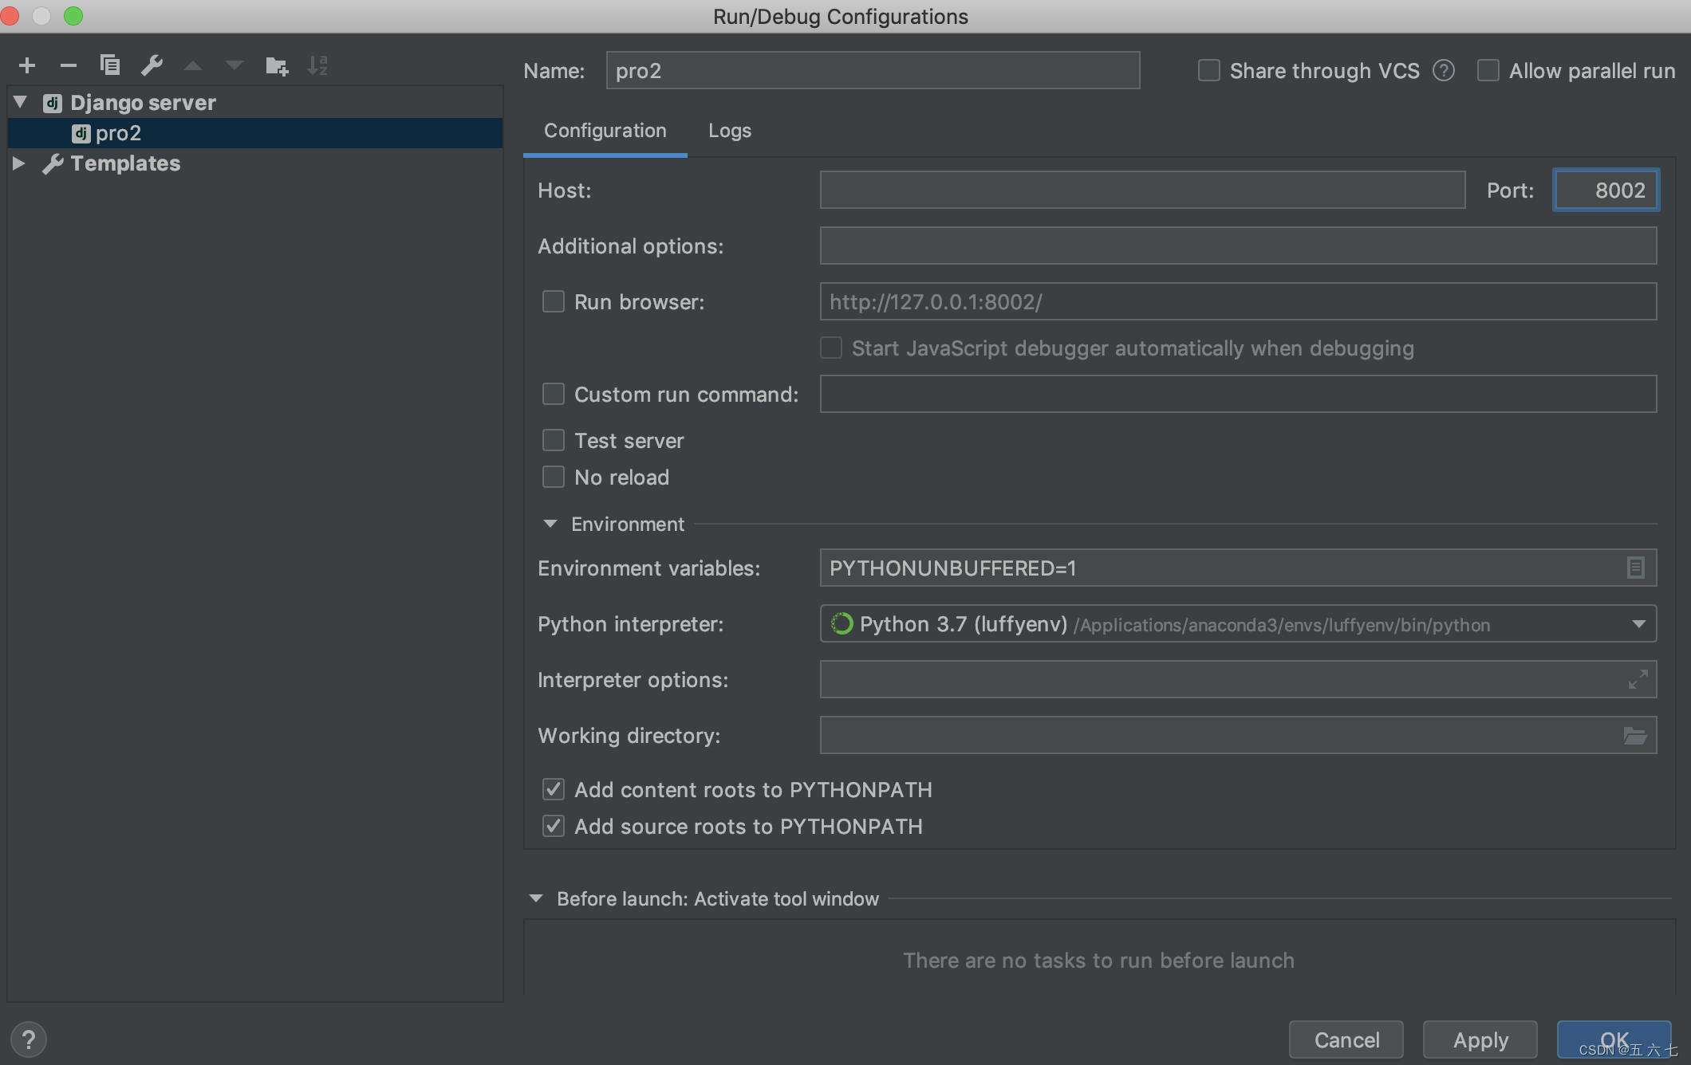Collapse the Django server tree node

pos(21,102)
